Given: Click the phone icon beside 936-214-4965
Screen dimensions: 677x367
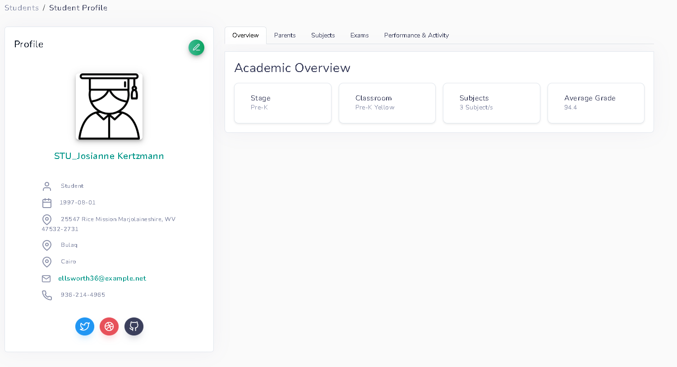Looking at the screenshot, I should click(x=47, y=295).
